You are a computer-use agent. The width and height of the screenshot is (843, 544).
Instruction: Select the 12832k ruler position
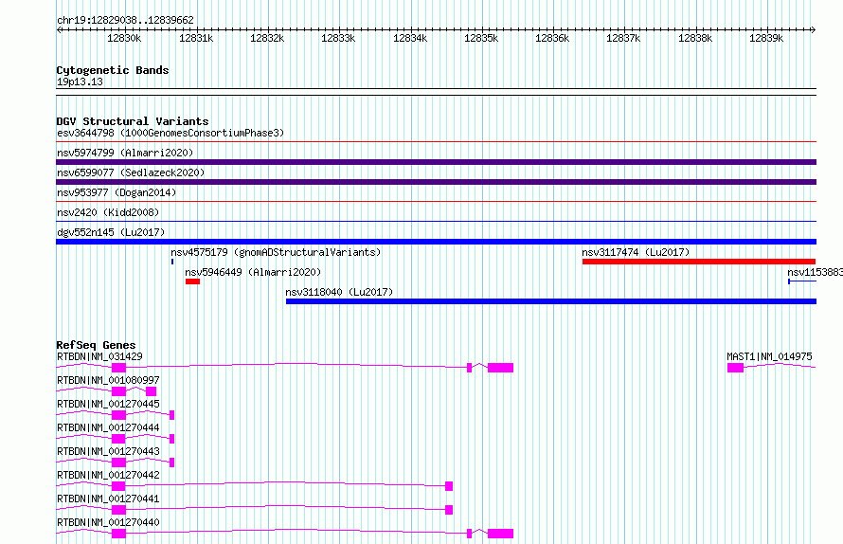point(267,38)
